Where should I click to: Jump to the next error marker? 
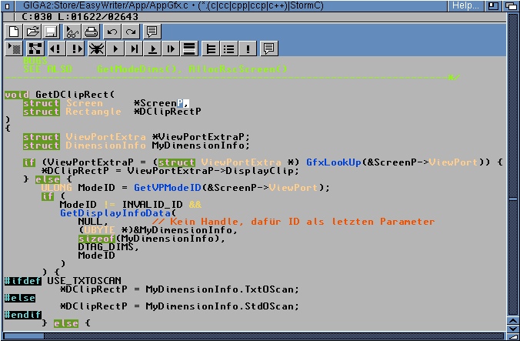tap(75, 48)
